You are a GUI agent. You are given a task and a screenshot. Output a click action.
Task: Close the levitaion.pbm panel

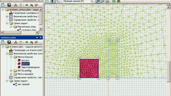(x=41, y=38)
